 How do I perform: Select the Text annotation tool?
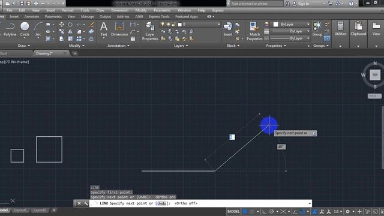point(104,29)
